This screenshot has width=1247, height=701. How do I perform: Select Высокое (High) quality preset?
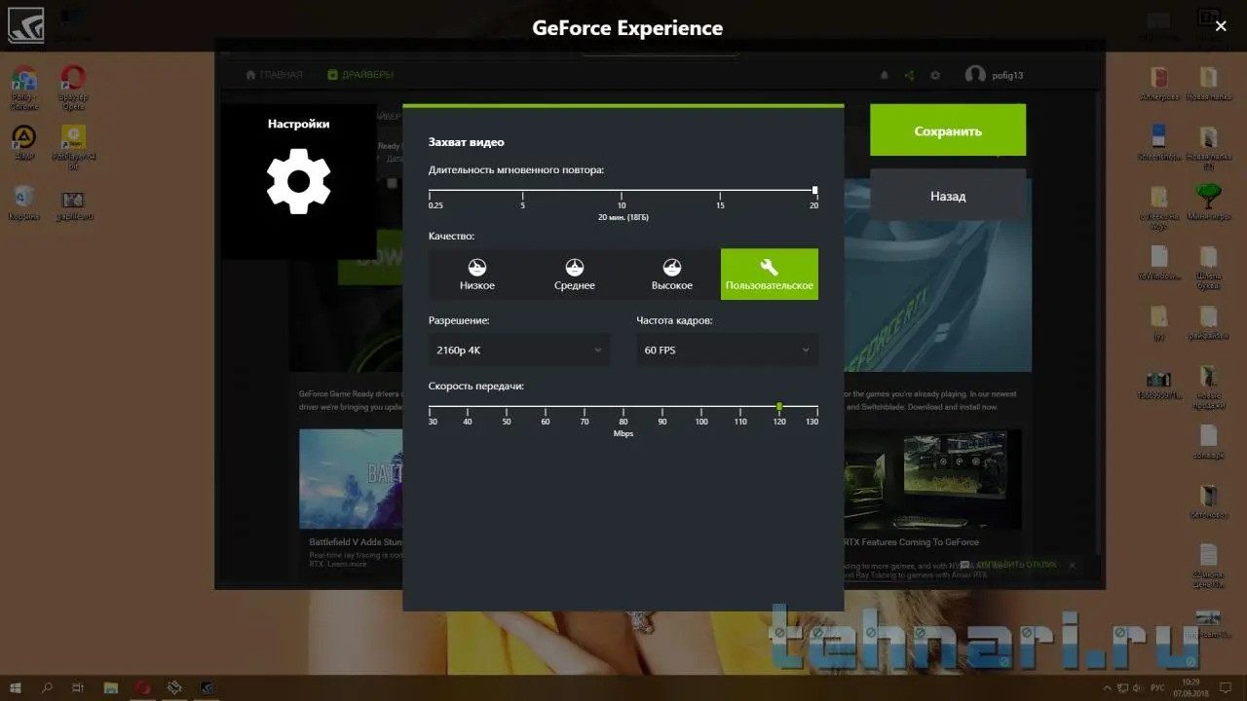[672, 274]
